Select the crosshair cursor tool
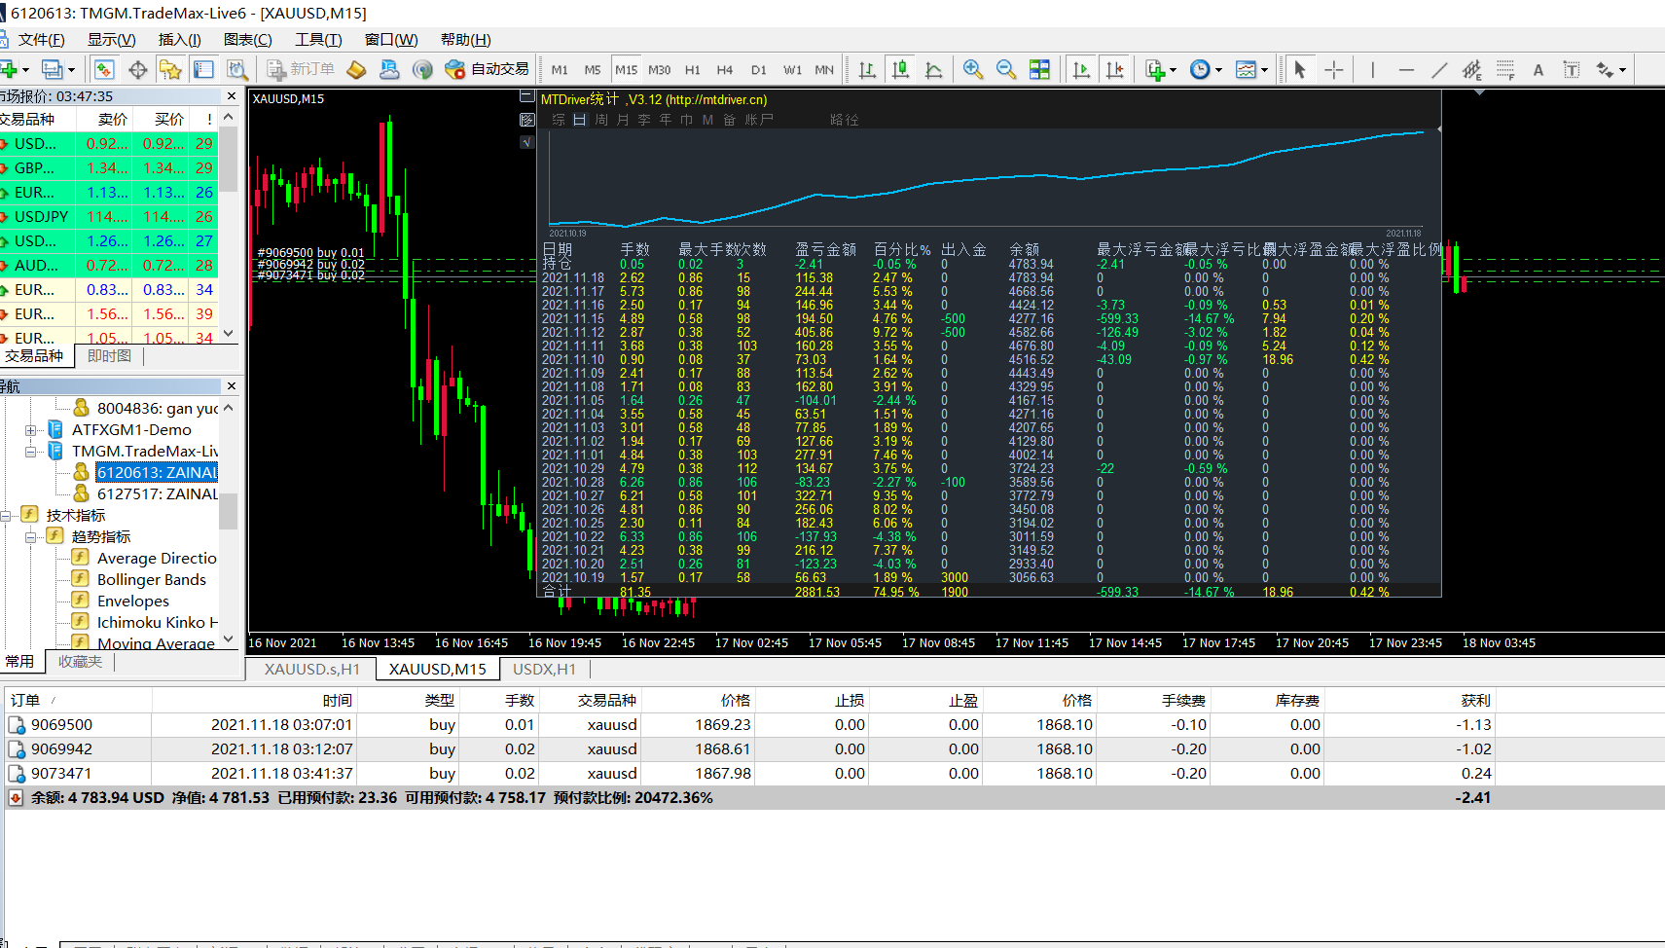 1333,69
